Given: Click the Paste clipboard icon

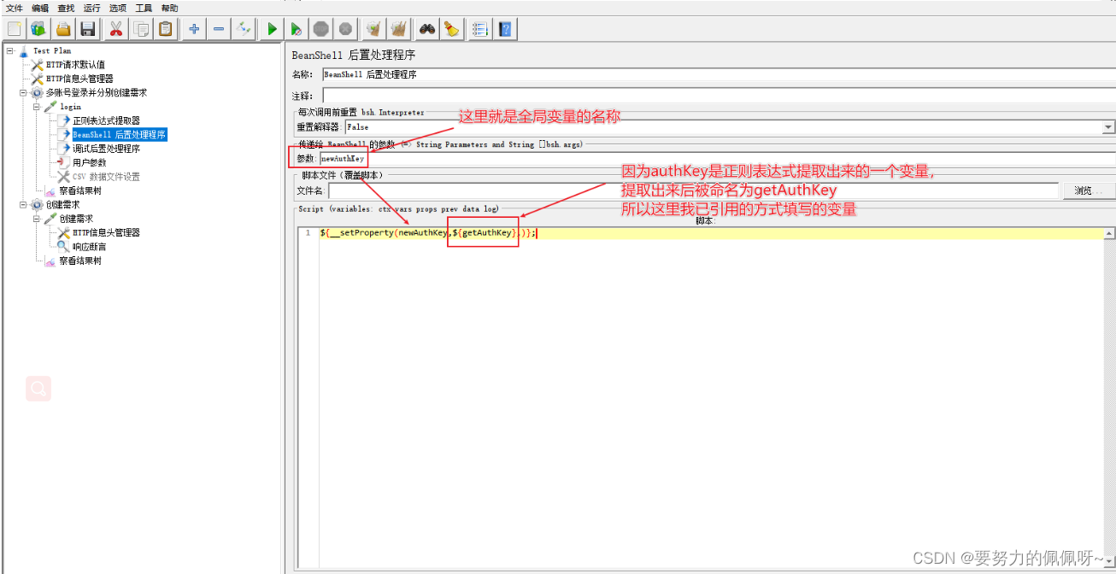Looking at the screenshot, I should click(165, 29).
